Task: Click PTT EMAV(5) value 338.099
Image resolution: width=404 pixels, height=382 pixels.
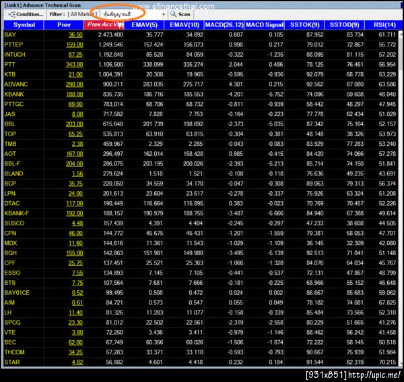Action: coord(153,65)
